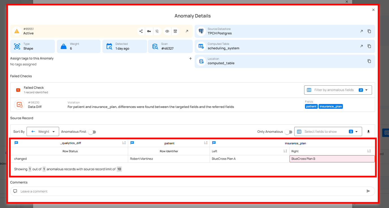Open anomaly #89551 via arrow icon
This screenshot has height=208, width=389.
[x=187, y=31]
